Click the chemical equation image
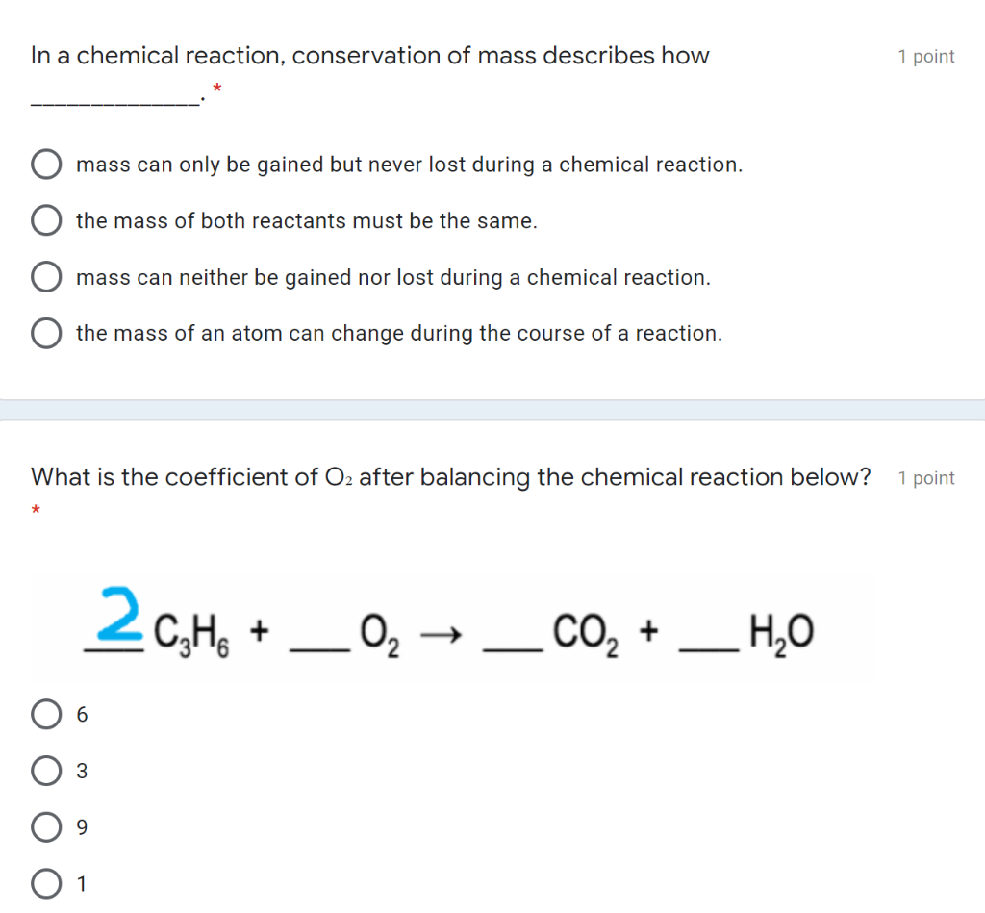This screenshot has height=913, width=985. tap(452, 627)
